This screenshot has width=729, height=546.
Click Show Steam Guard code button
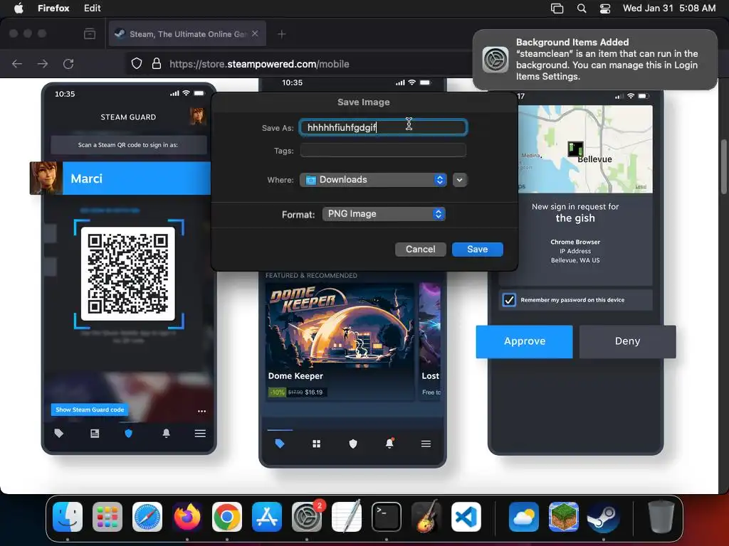90,409
